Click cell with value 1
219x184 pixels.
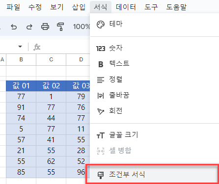(x=51, y=97)
